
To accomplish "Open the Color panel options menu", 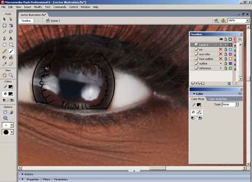I will 240,94.
